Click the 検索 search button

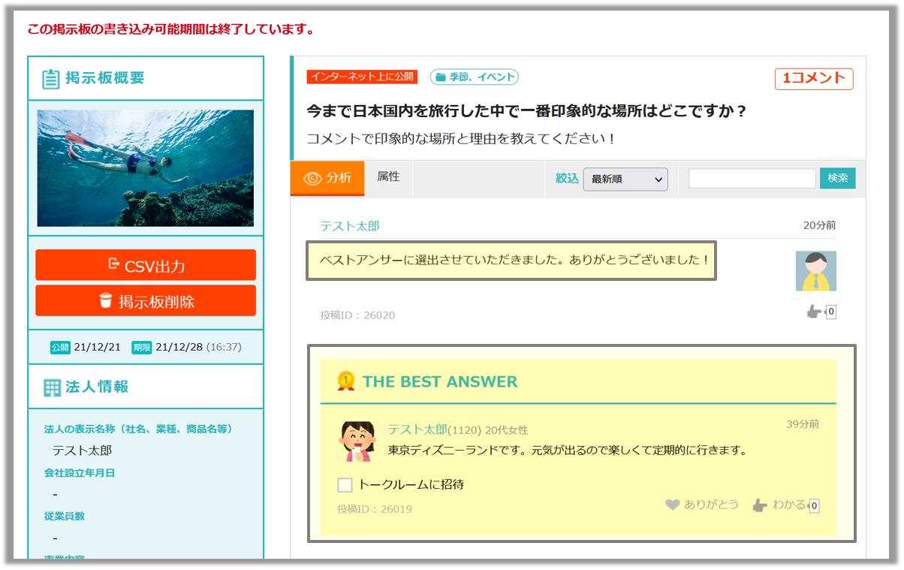pyautogui.click(x=837, y=178)
